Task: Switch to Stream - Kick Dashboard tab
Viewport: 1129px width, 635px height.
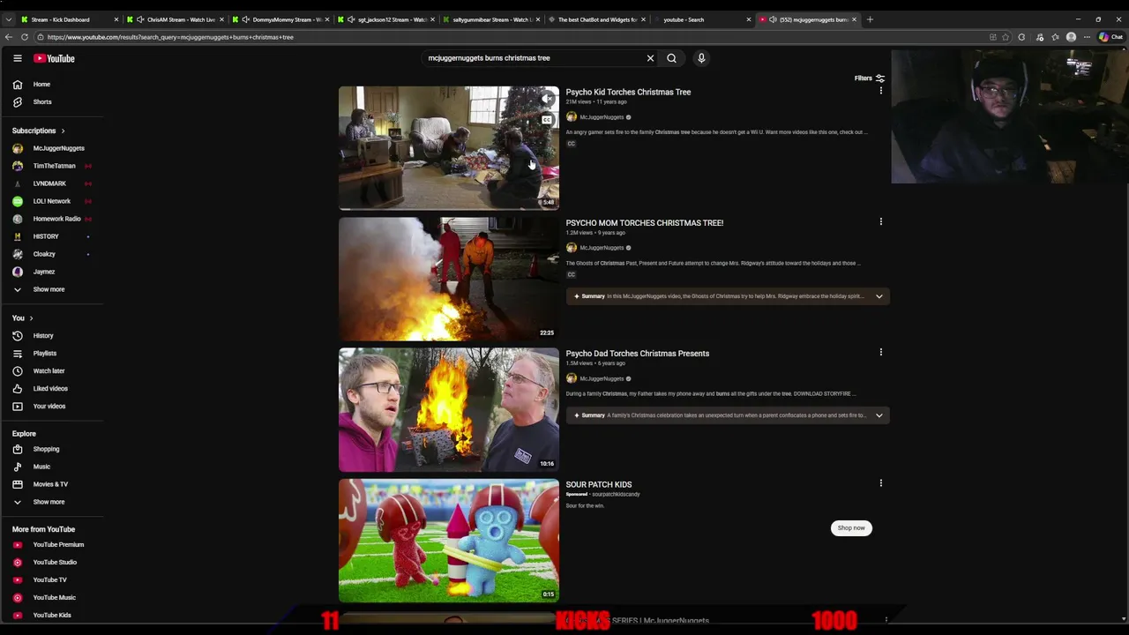Action: click(69, 19)
